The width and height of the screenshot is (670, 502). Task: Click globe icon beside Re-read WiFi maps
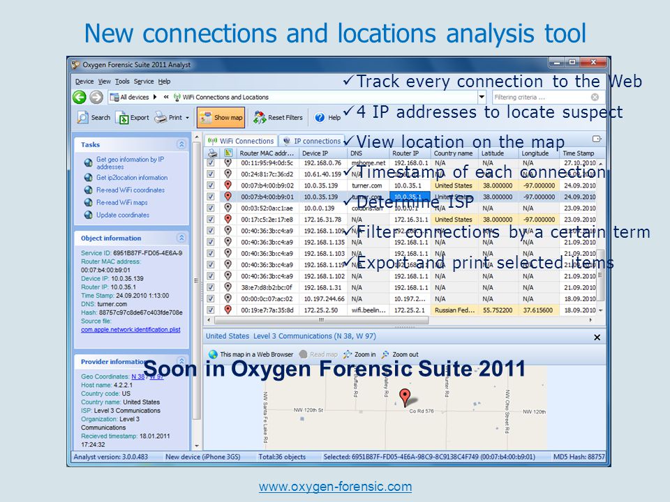click(x=88, y=202)
